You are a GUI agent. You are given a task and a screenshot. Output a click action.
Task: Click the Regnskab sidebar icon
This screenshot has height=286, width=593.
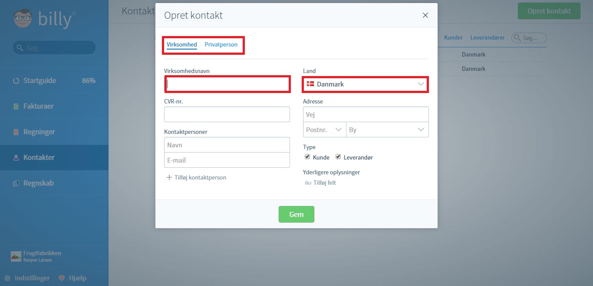(16, 183)
